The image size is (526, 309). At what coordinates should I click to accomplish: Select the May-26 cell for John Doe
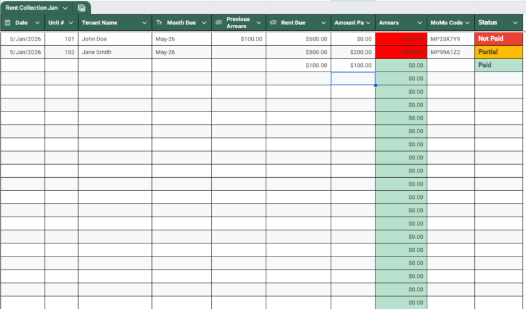[181, 39]
